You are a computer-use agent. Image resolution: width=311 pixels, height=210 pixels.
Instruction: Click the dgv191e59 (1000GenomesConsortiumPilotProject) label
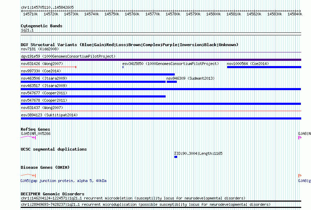[68, 56]
